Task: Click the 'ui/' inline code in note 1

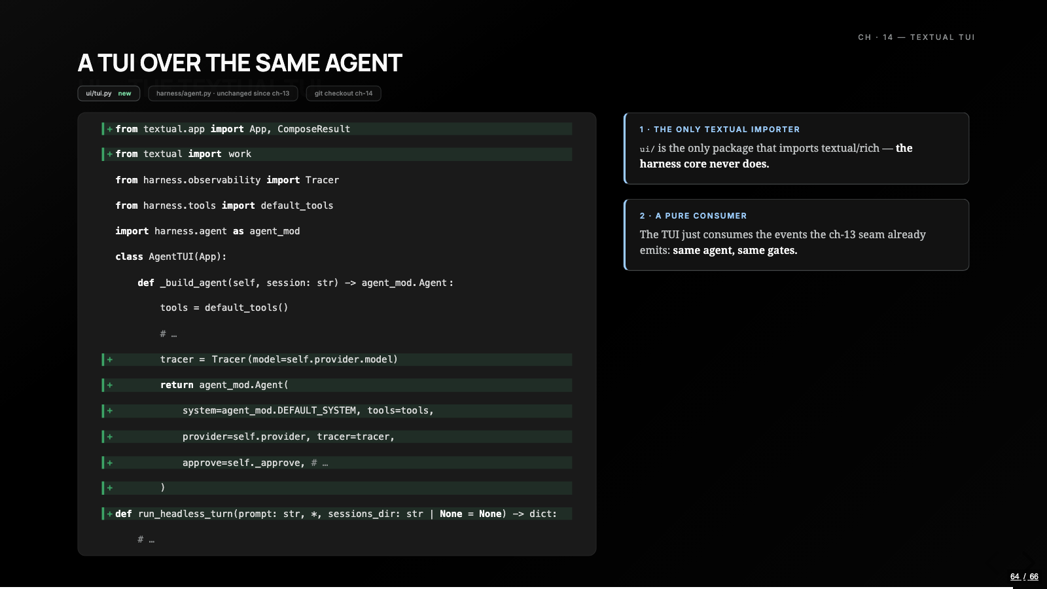Action: click(647, 149)
